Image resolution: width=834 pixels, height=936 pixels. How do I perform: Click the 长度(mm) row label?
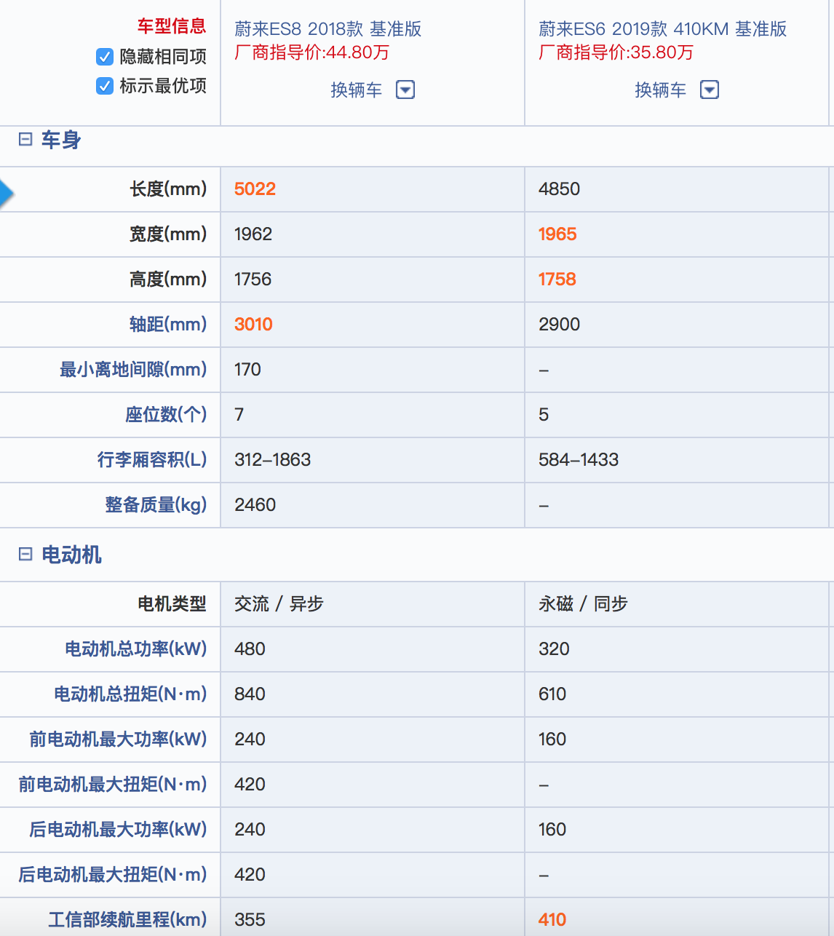(168, 189)
